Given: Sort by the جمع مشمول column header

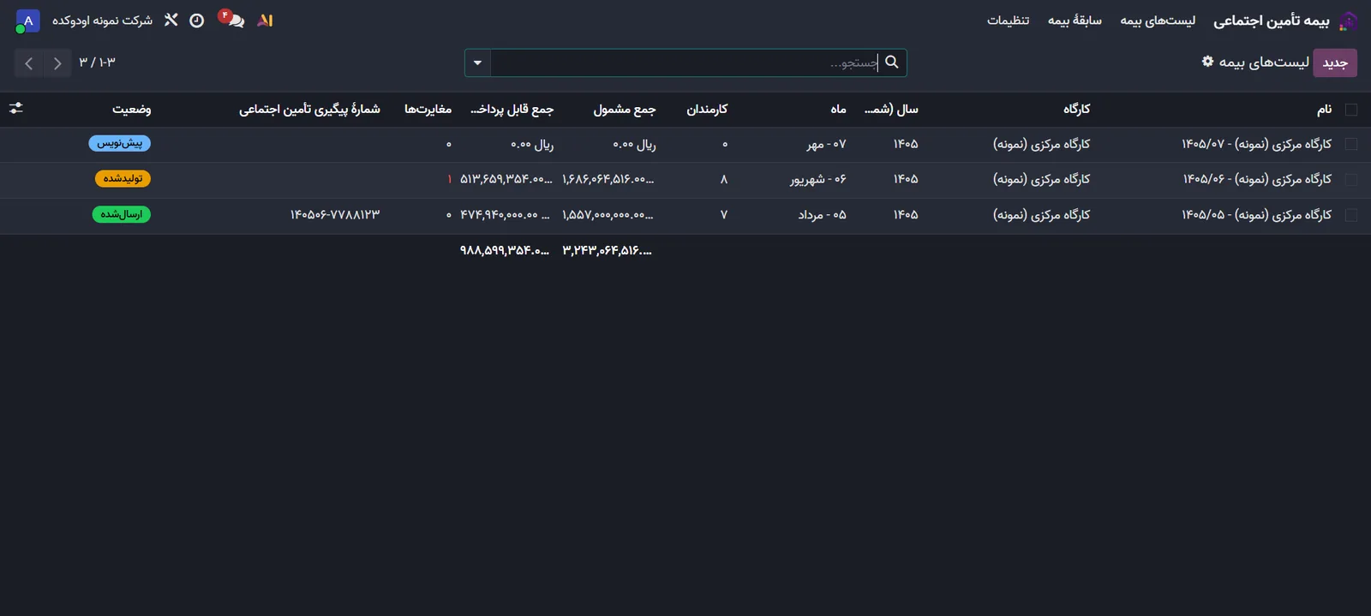Looking at the screenshot, I should pos(625,109).
